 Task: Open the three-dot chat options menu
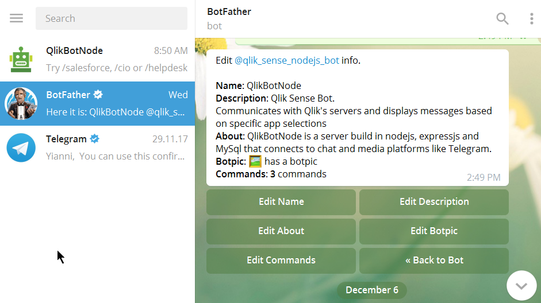(531, 18)
